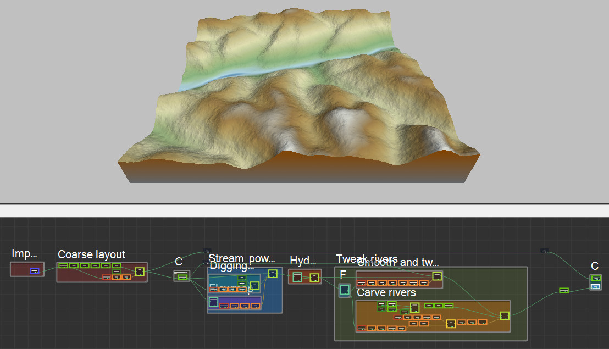Click the teal node below the F label
This screenshot has height=349, width=609.
(x=344, y=291)
